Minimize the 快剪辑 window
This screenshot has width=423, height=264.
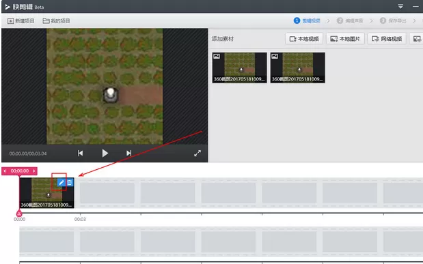point(415,6)
